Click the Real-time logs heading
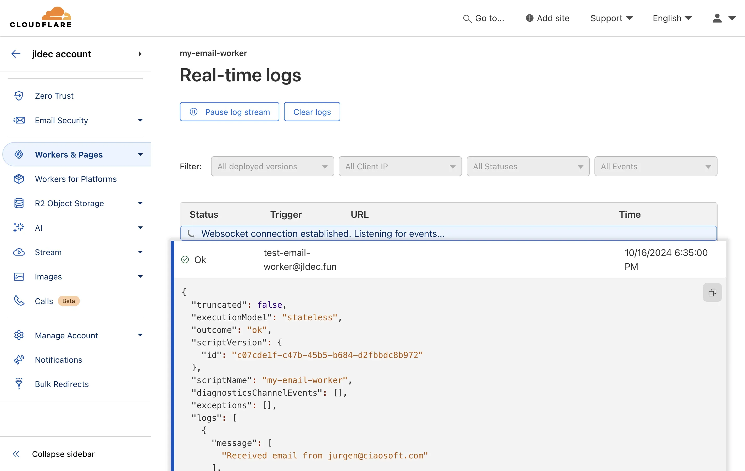Screen dimensions: 745x471 point(240,75)
